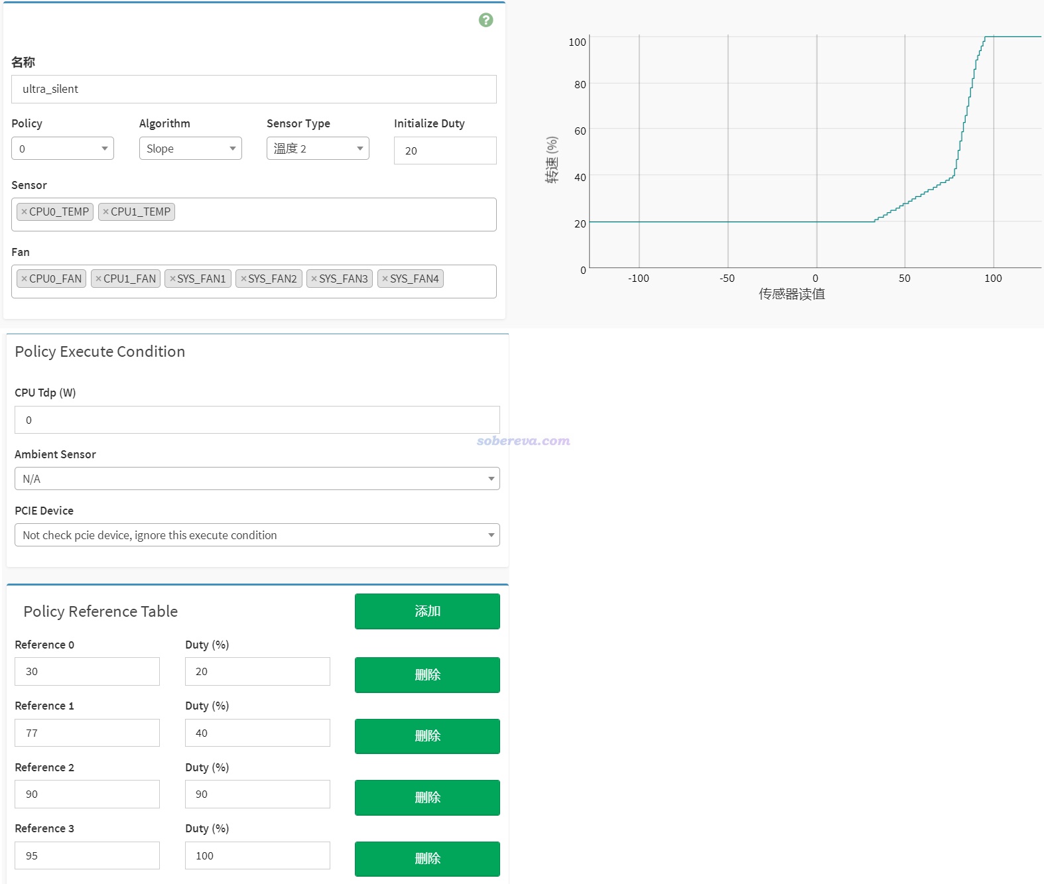
Task: Expand the Ambient Sensor dropdown showing N/A
Action: tap(257, 479)
